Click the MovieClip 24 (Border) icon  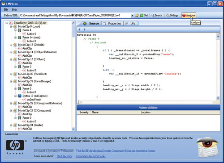[15, 125]
